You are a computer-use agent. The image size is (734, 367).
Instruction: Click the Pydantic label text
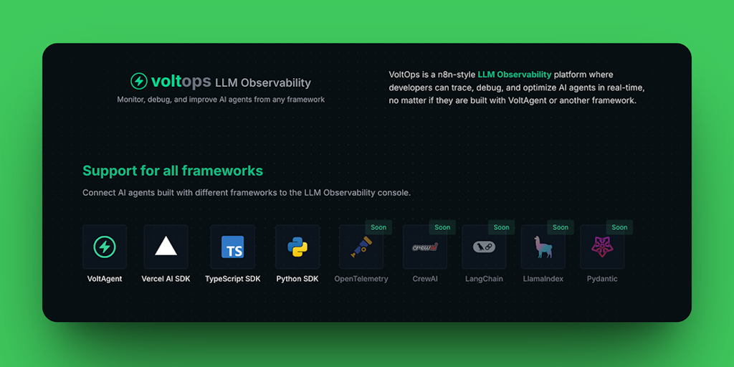point(602,279)
